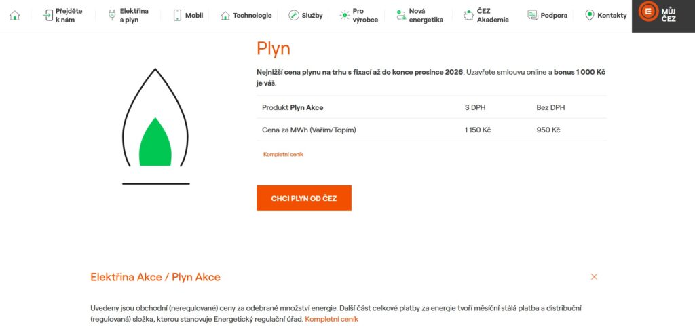Click the CHCI PLYN OD ČEZ button
The height and width of the screenshot is (336, 695).
(x=304, y=198)
